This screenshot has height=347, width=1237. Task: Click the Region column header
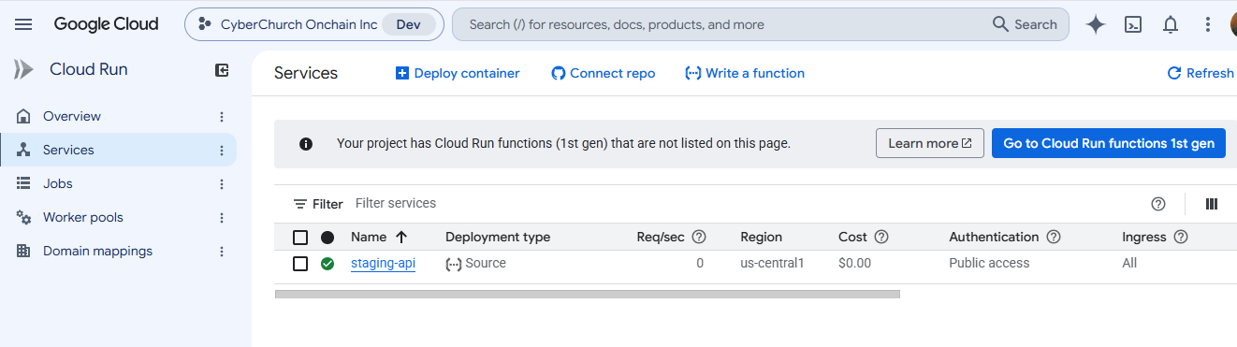(x=761, y=238)
